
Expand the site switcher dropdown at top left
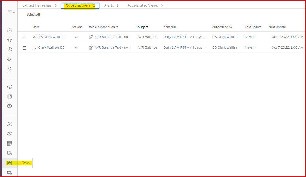11,12
